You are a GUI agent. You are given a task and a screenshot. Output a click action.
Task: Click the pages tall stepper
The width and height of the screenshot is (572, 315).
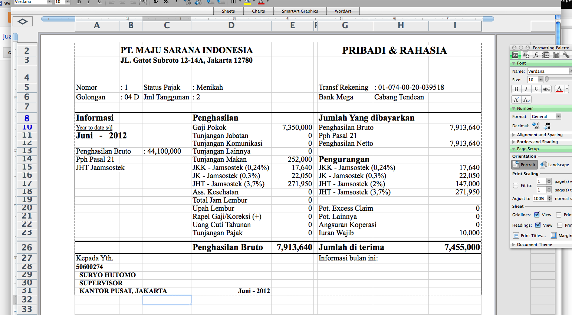[549, 190]
